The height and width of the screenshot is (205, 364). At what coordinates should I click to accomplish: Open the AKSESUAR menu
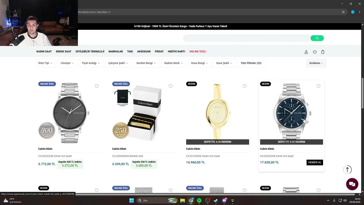click(144, 52)
